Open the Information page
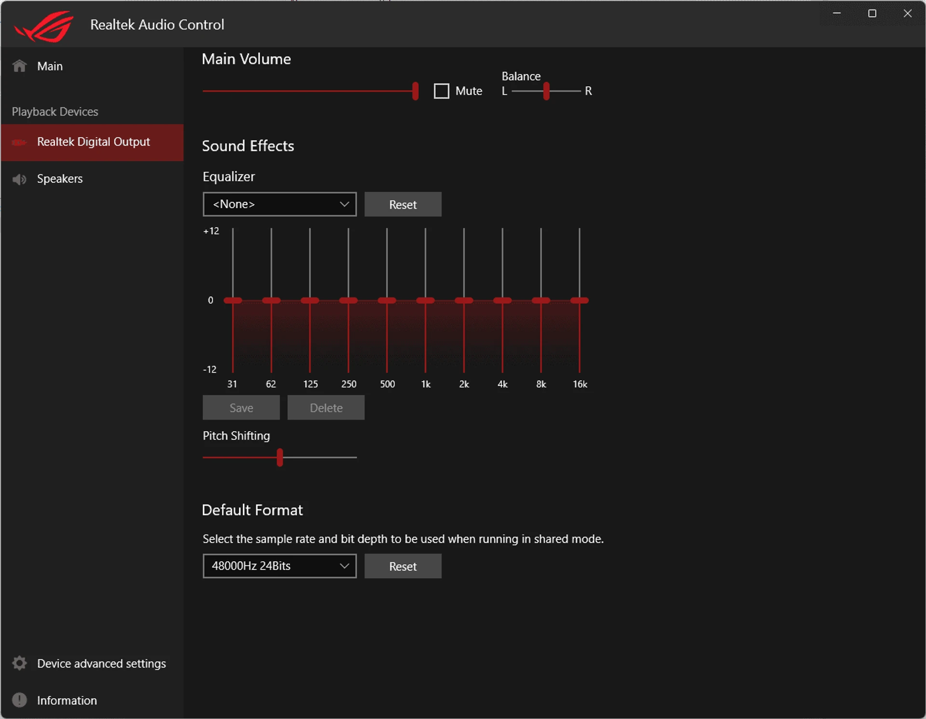 pos(92,700)
